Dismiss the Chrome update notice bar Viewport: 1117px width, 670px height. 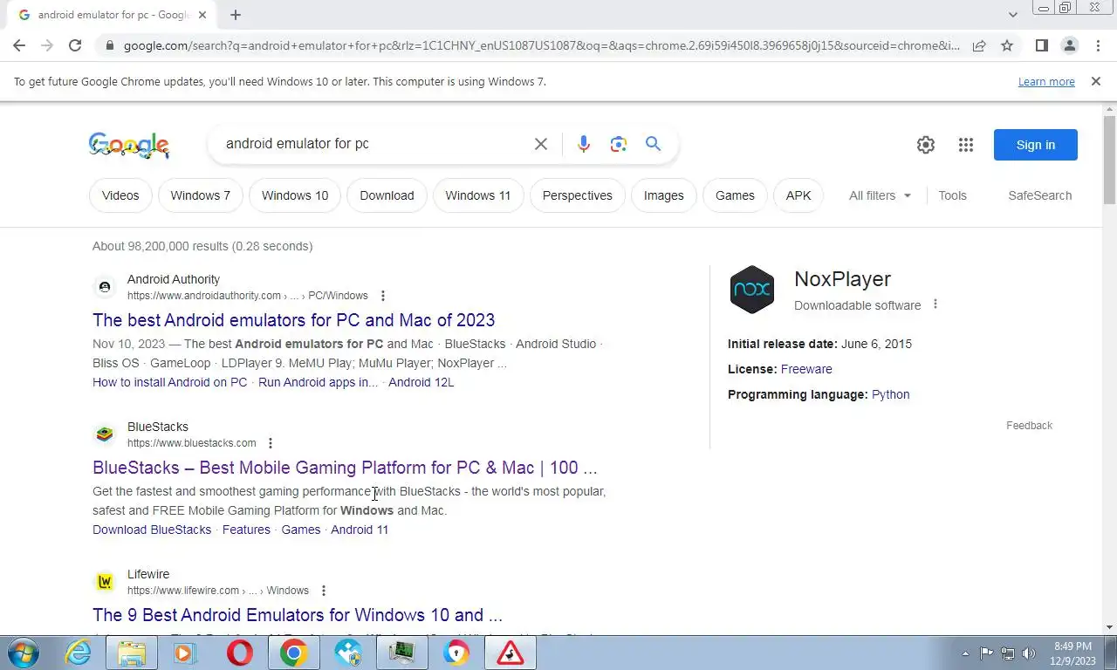[1095, 81]
